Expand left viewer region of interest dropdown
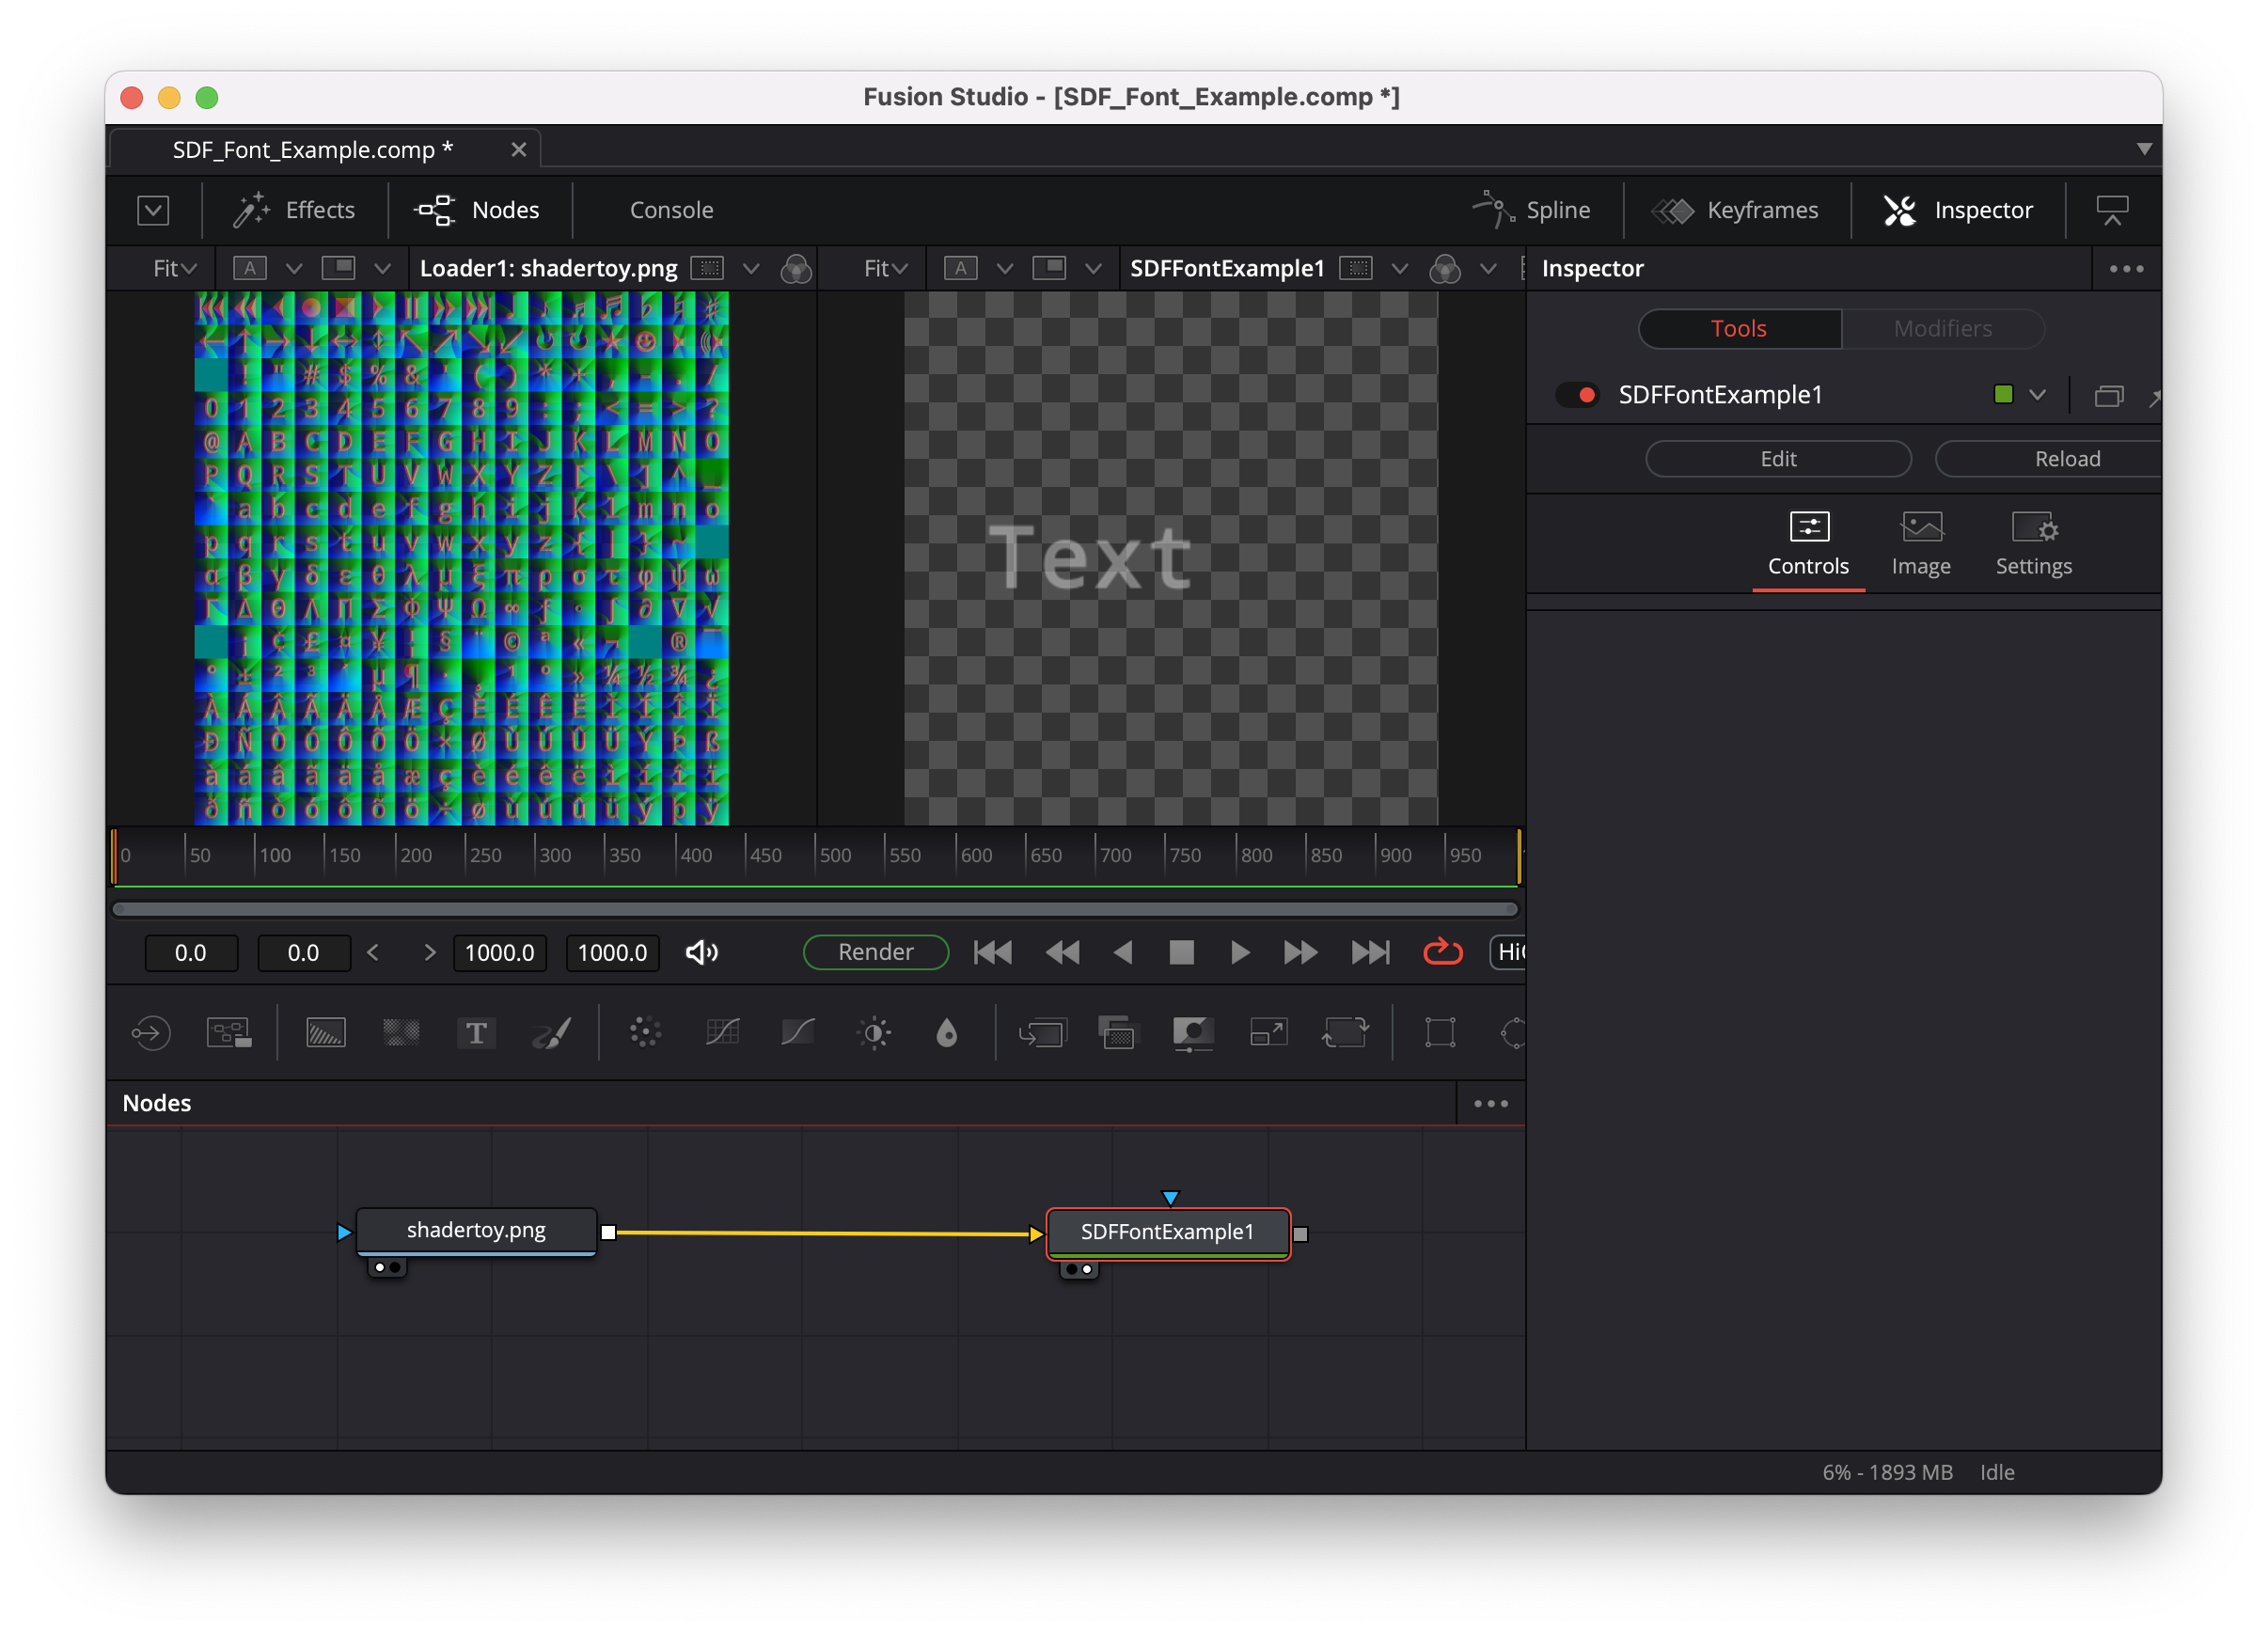Image resolution: width=2268 pixels, height=1634 pixels. [x=751, y=269]
